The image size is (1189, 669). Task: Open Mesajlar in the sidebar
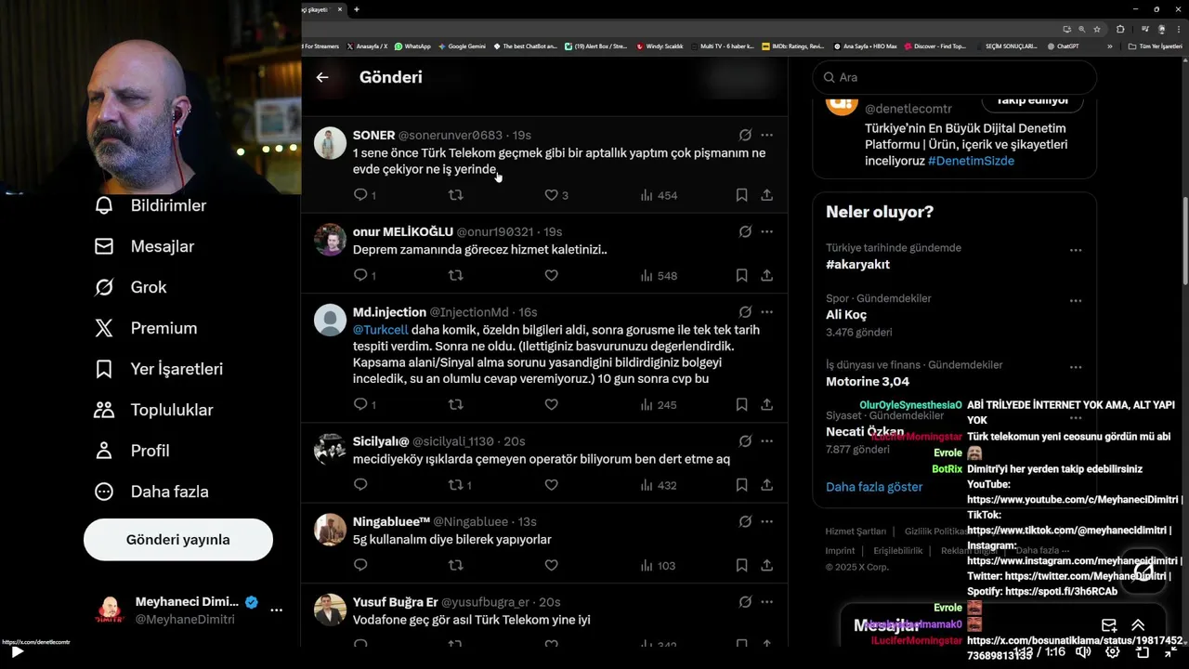pyautogui.click(x=144, y=246)
